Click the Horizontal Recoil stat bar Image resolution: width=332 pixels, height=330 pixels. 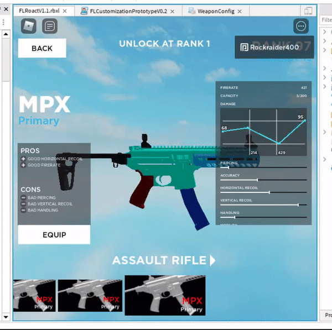[x=263, y=192]
